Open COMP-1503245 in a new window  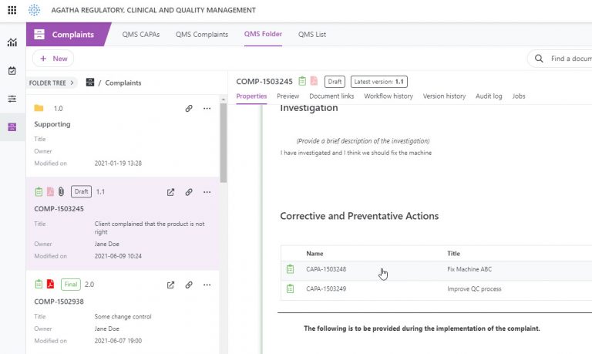click(171, 192)
